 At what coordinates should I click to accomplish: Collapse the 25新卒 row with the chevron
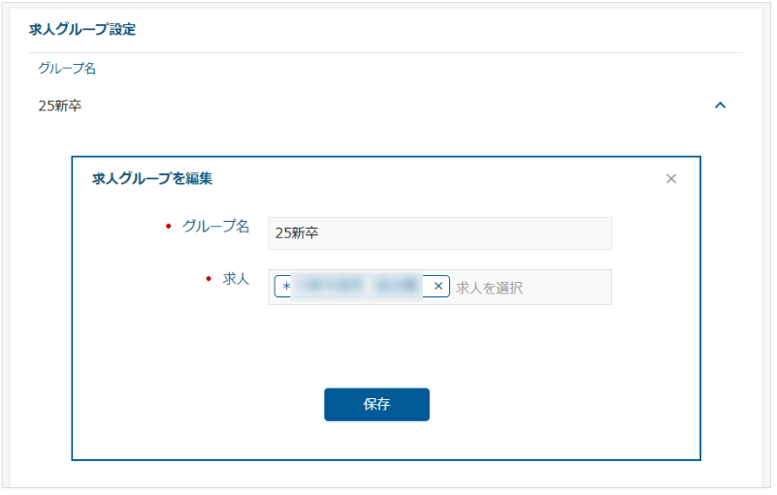(x=720, y=105)
